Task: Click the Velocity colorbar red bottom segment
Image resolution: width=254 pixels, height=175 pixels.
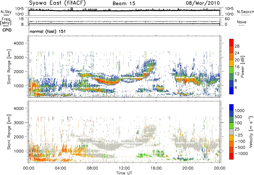Action: pyautogui.click(x=231, y=156)
